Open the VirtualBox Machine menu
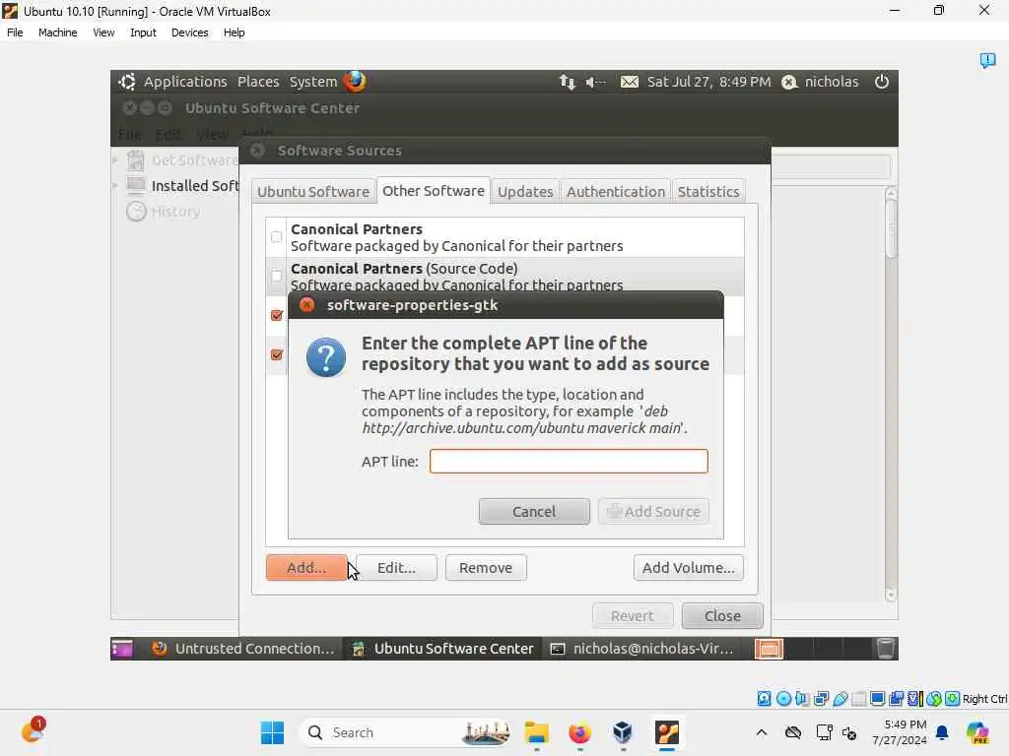The height and width of the screenshot is (756, 1009). (x=57, y=32)
